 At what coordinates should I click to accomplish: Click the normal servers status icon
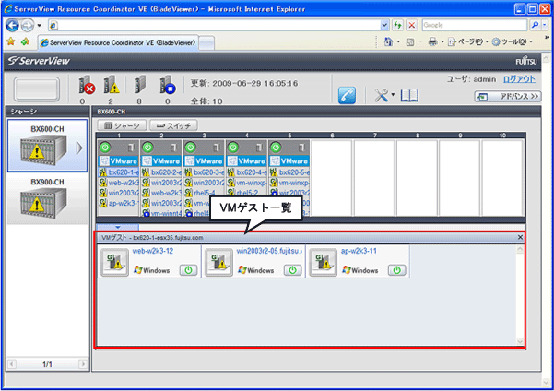[140, 85]
